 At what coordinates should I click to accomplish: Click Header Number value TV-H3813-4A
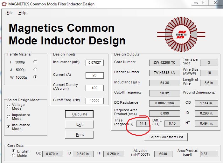pos(164,73)
